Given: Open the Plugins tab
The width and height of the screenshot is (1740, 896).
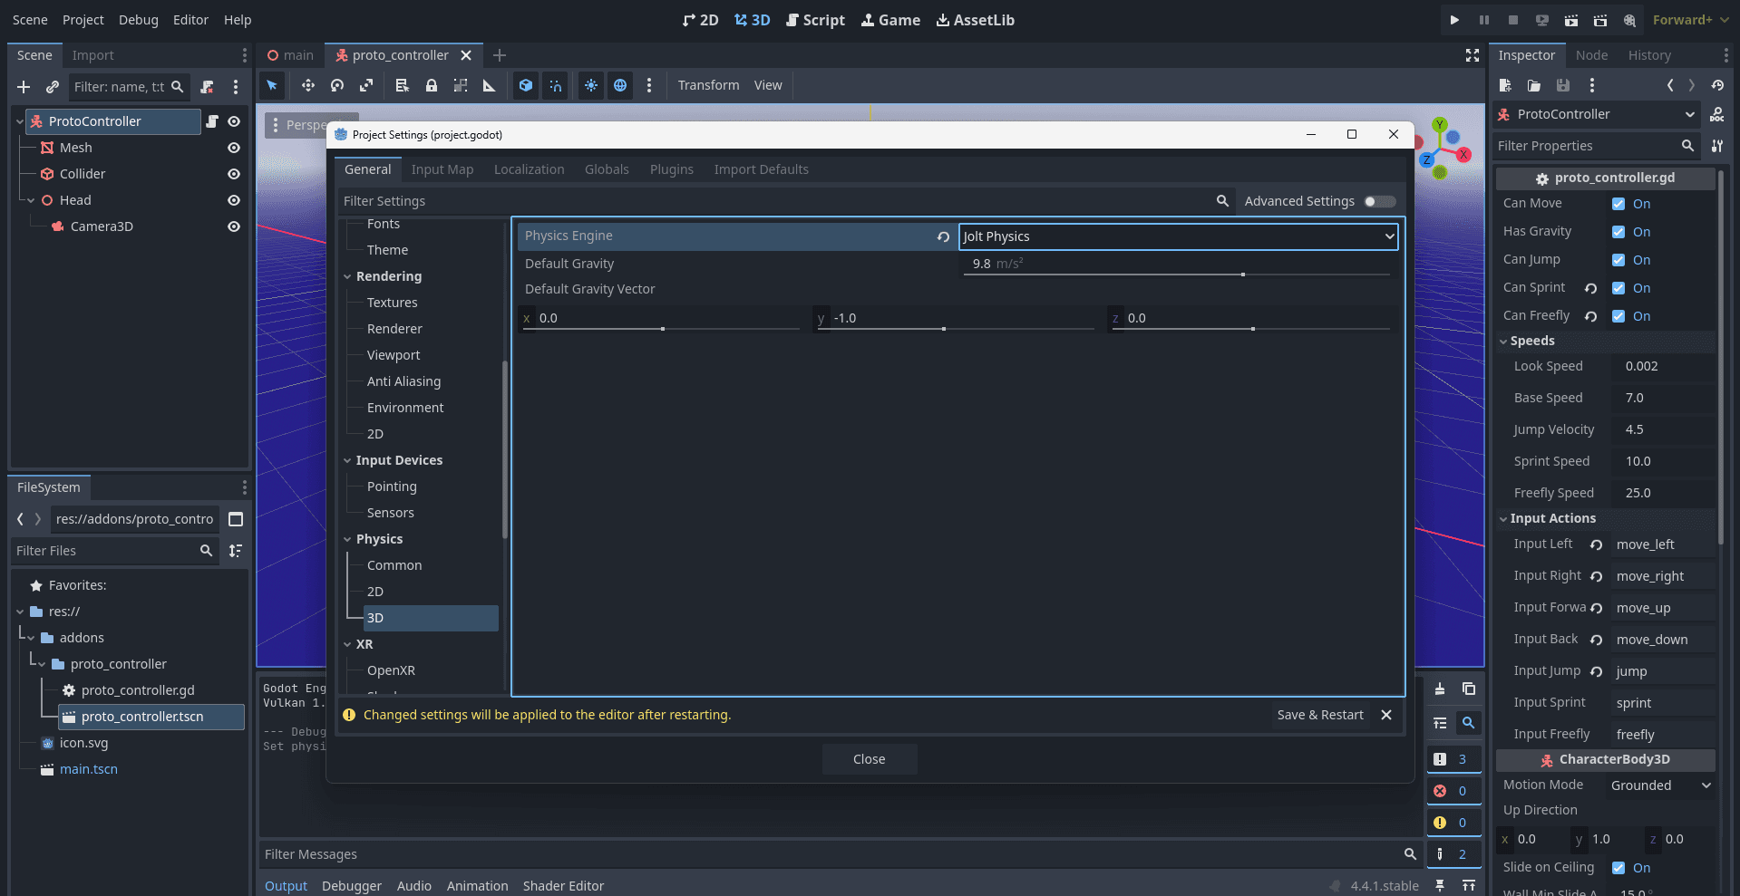Looking at the screenshot, I should tap(672, 169).
